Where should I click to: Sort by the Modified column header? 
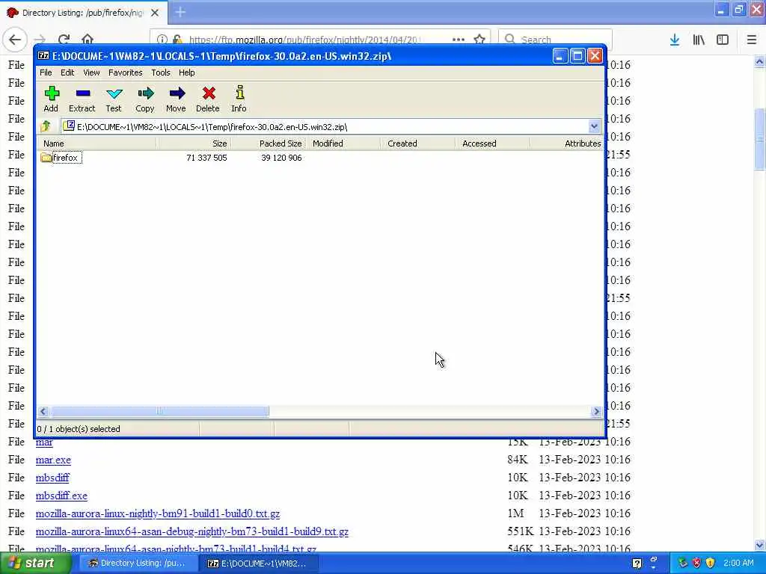pos(343,143)
